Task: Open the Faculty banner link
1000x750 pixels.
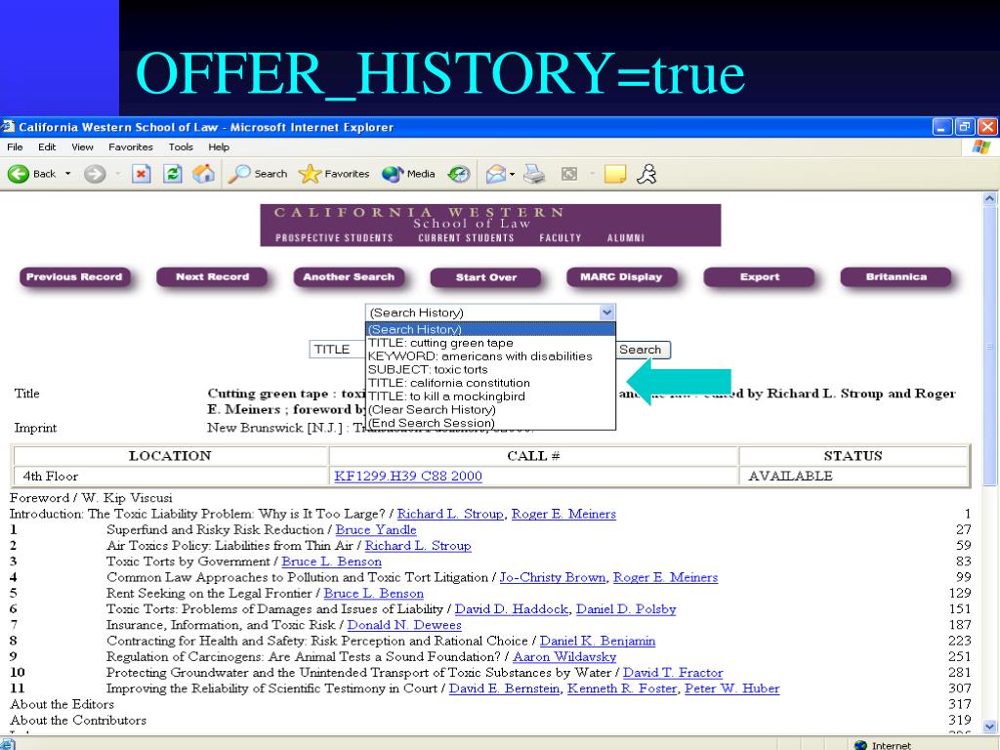Action: tap(561, 238)
